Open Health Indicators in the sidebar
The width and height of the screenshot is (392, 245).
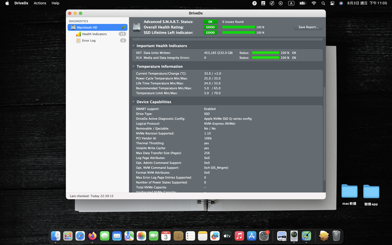(94, 34)
